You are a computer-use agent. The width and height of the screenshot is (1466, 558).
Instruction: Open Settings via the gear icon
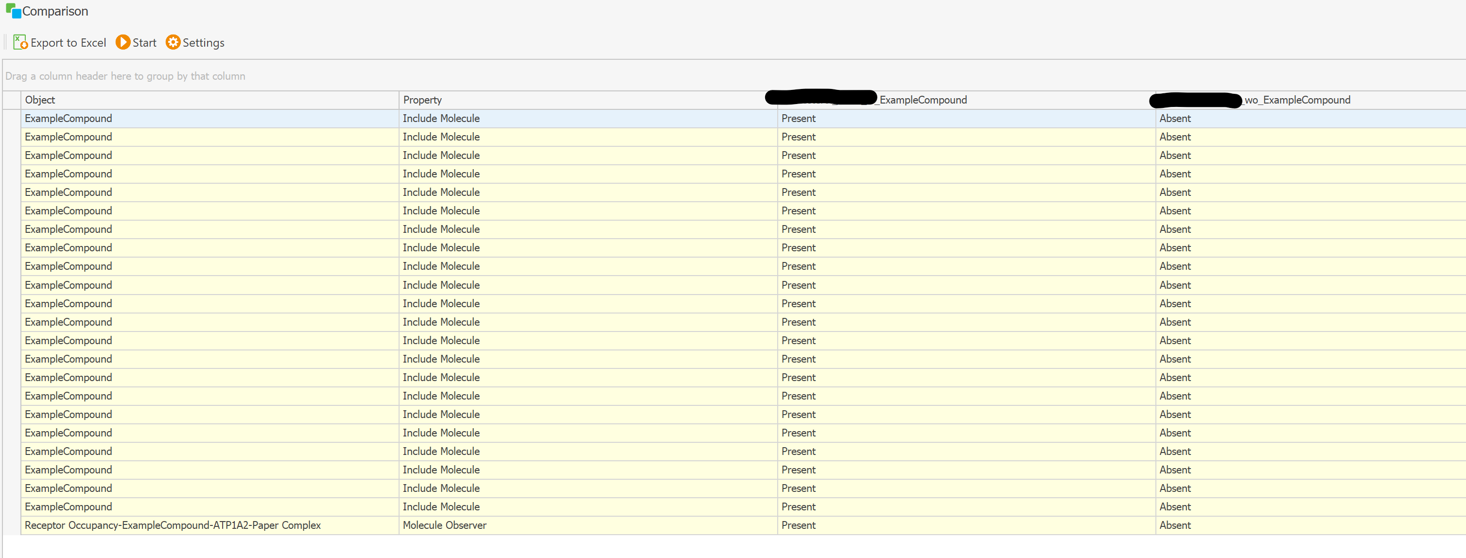click(x=173, y=42)
